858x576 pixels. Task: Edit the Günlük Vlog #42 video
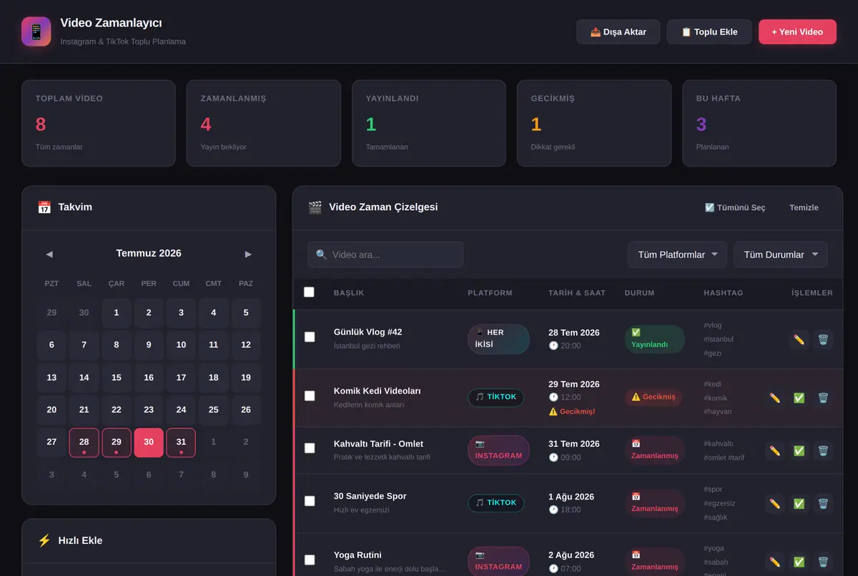(x=799, y=339)
